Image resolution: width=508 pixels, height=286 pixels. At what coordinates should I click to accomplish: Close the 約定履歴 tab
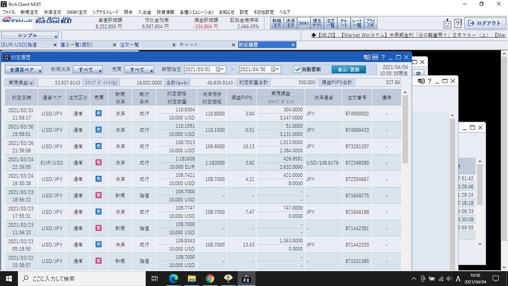point(293,44)
